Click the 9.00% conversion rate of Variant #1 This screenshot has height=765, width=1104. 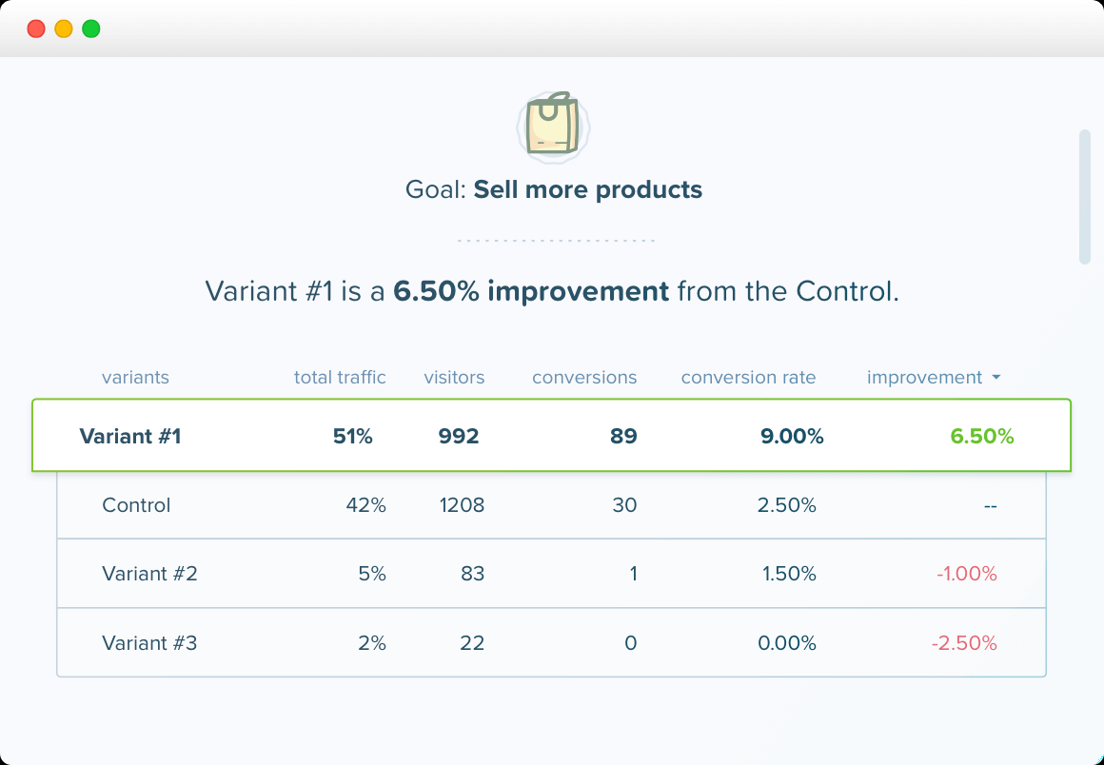pos(792,436)
